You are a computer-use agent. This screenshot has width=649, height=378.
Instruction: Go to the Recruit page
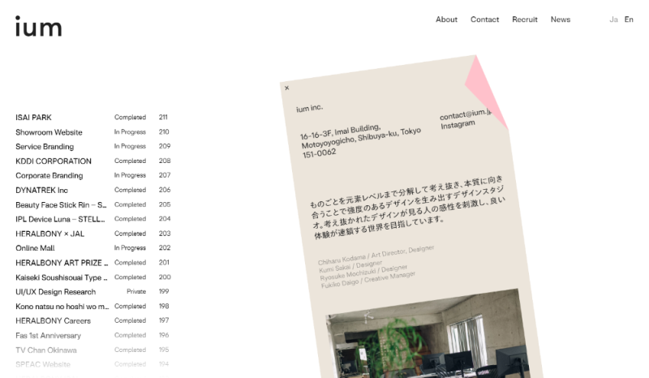(524, 19)
